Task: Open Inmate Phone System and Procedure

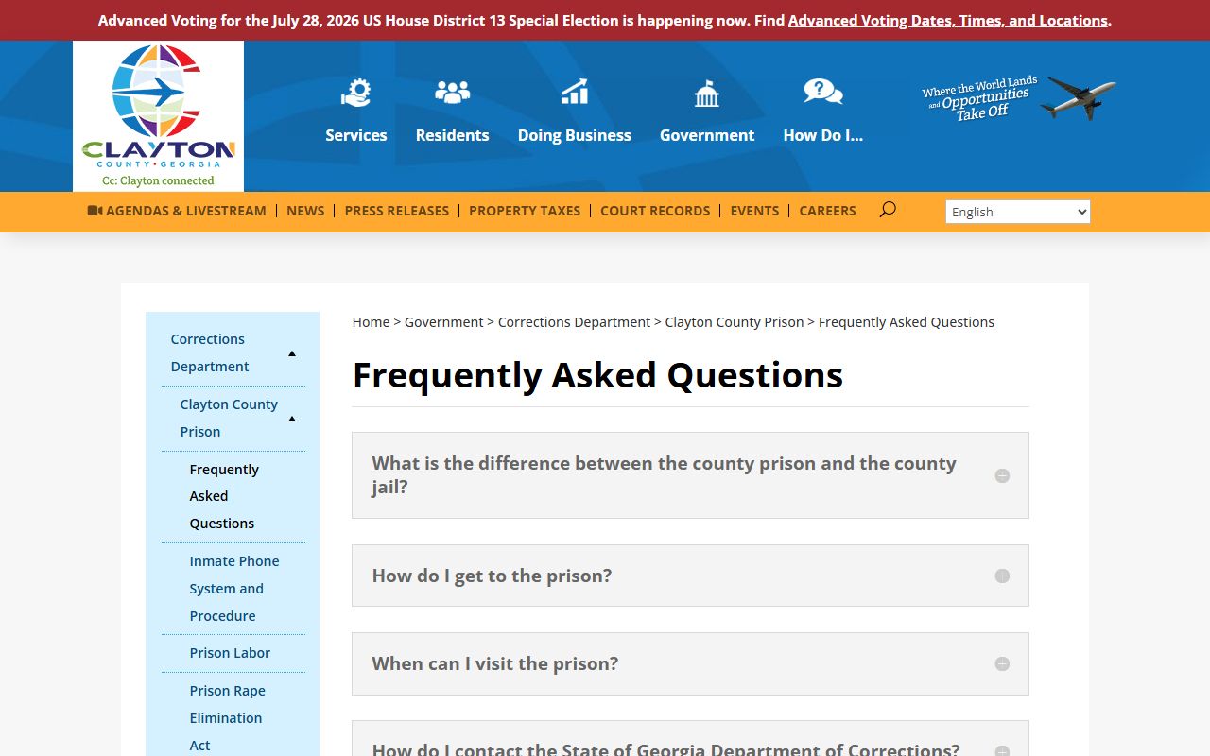Action: (x=234, y=588)
